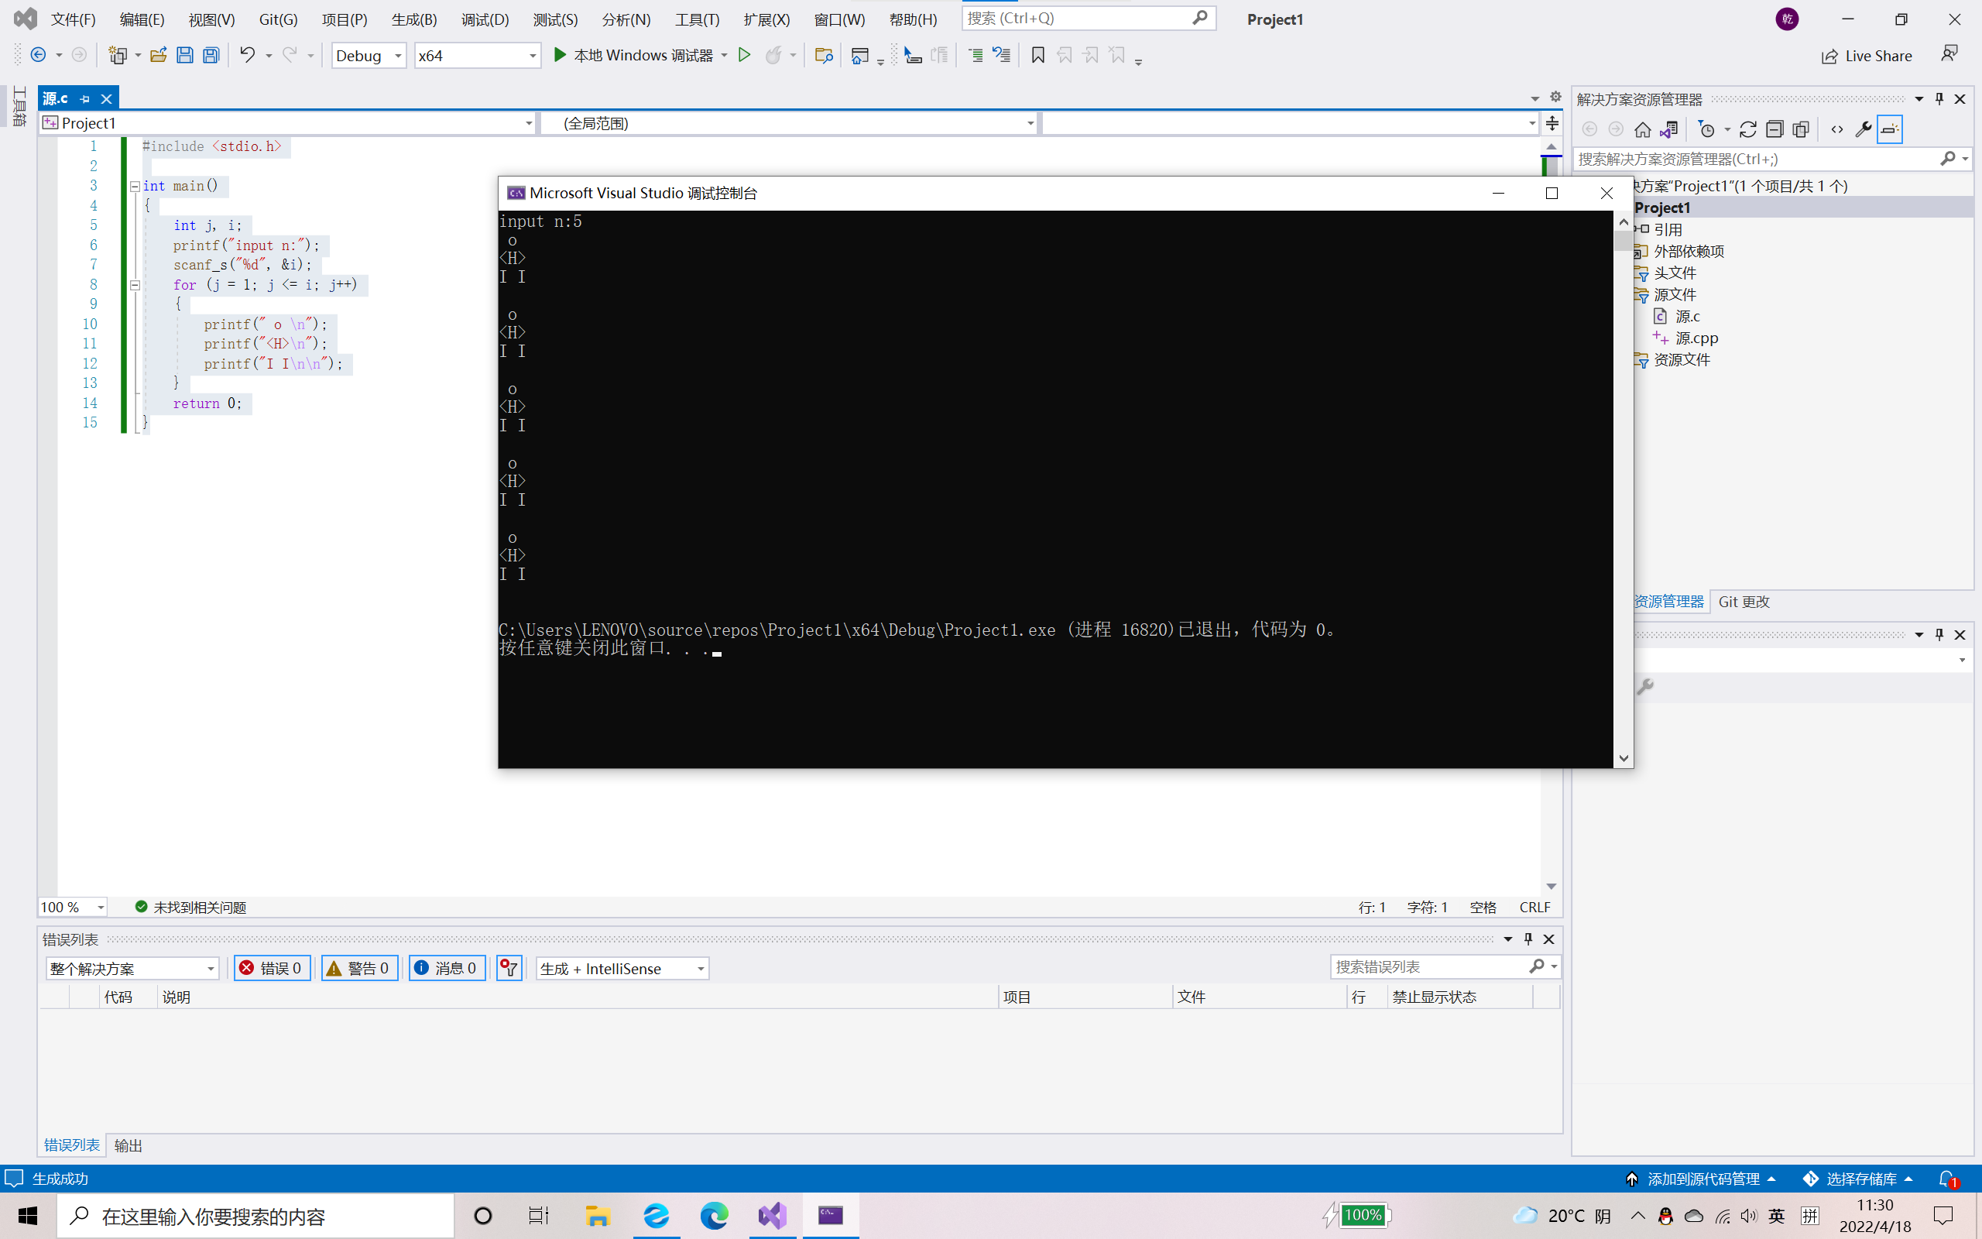This screenshot has width=1982, height=1239.
Task: Toggle the Messages 0 filter
Action: pyautogui.click(x=447, y=968)
